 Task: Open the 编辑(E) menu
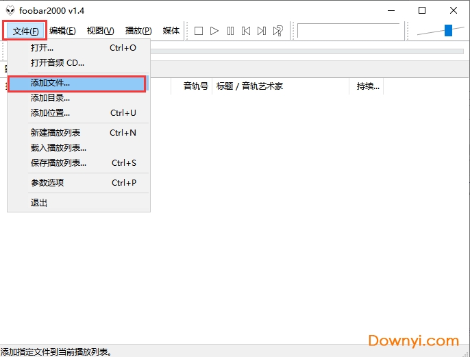coord(62,31)
